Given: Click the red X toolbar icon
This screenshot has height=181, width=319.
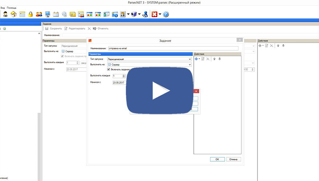Looking at the screenshot, I should (154, 14).
